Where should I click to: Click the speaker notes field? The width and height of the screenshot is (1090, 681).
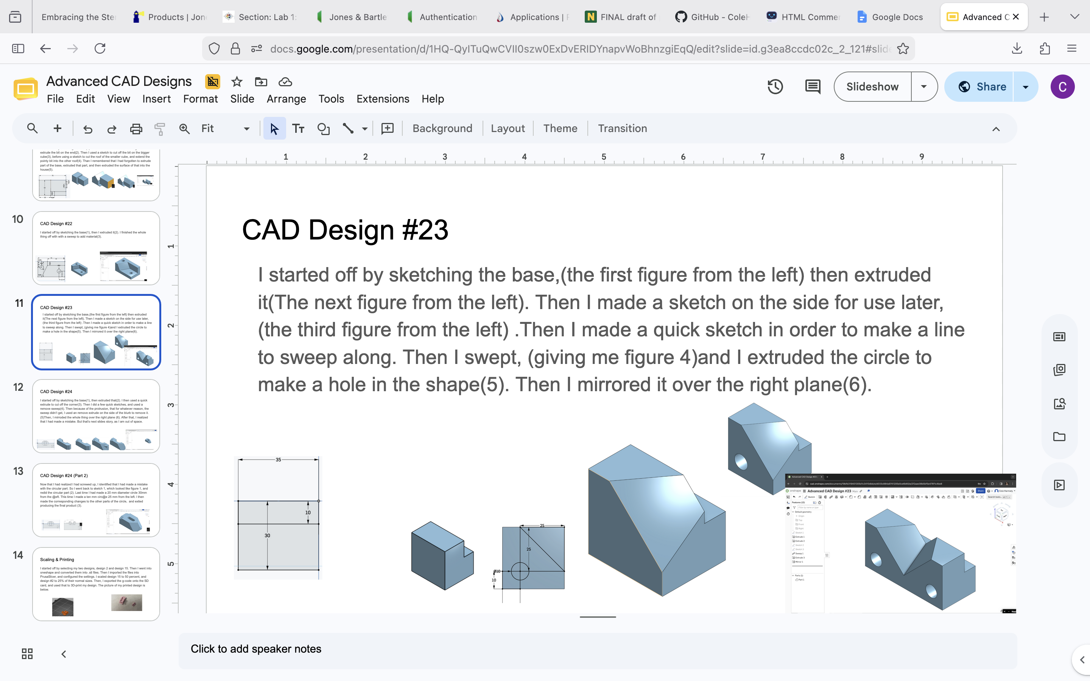pyautogui.click(x=597, y=649)
